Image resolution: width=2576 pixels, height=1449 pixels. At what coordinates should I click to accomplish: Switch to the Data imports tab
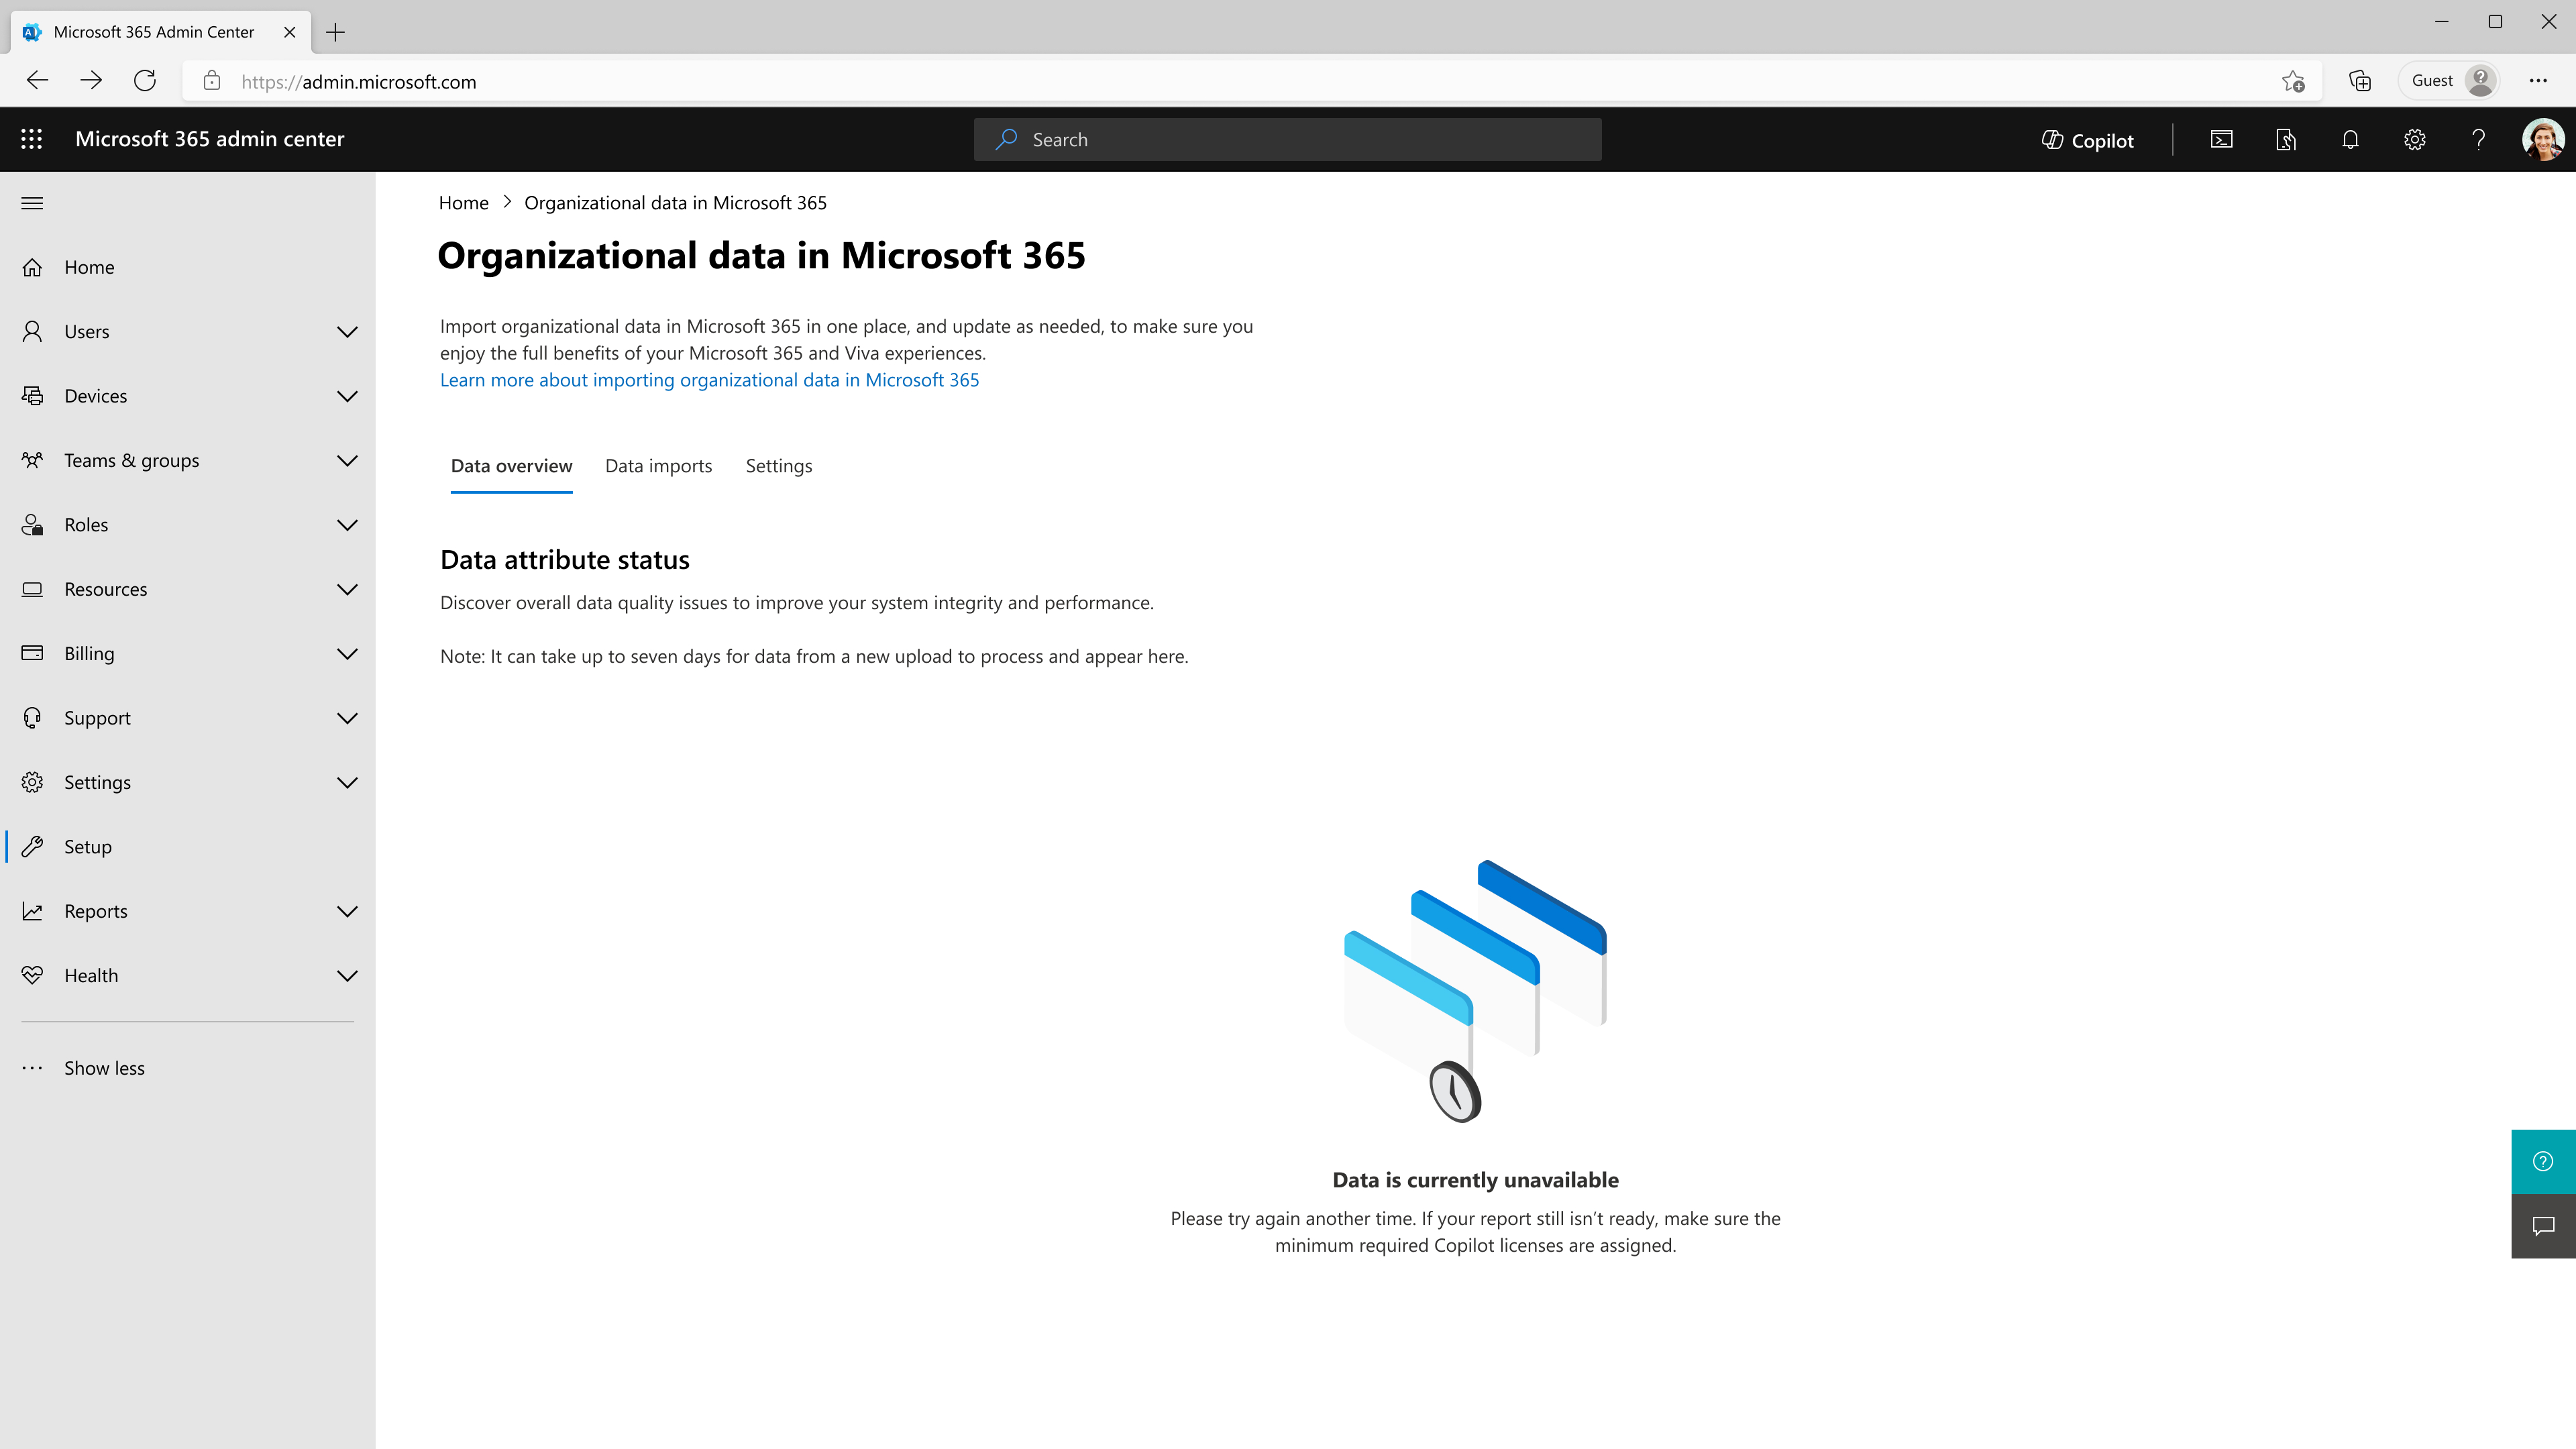[x=658, y=466]
